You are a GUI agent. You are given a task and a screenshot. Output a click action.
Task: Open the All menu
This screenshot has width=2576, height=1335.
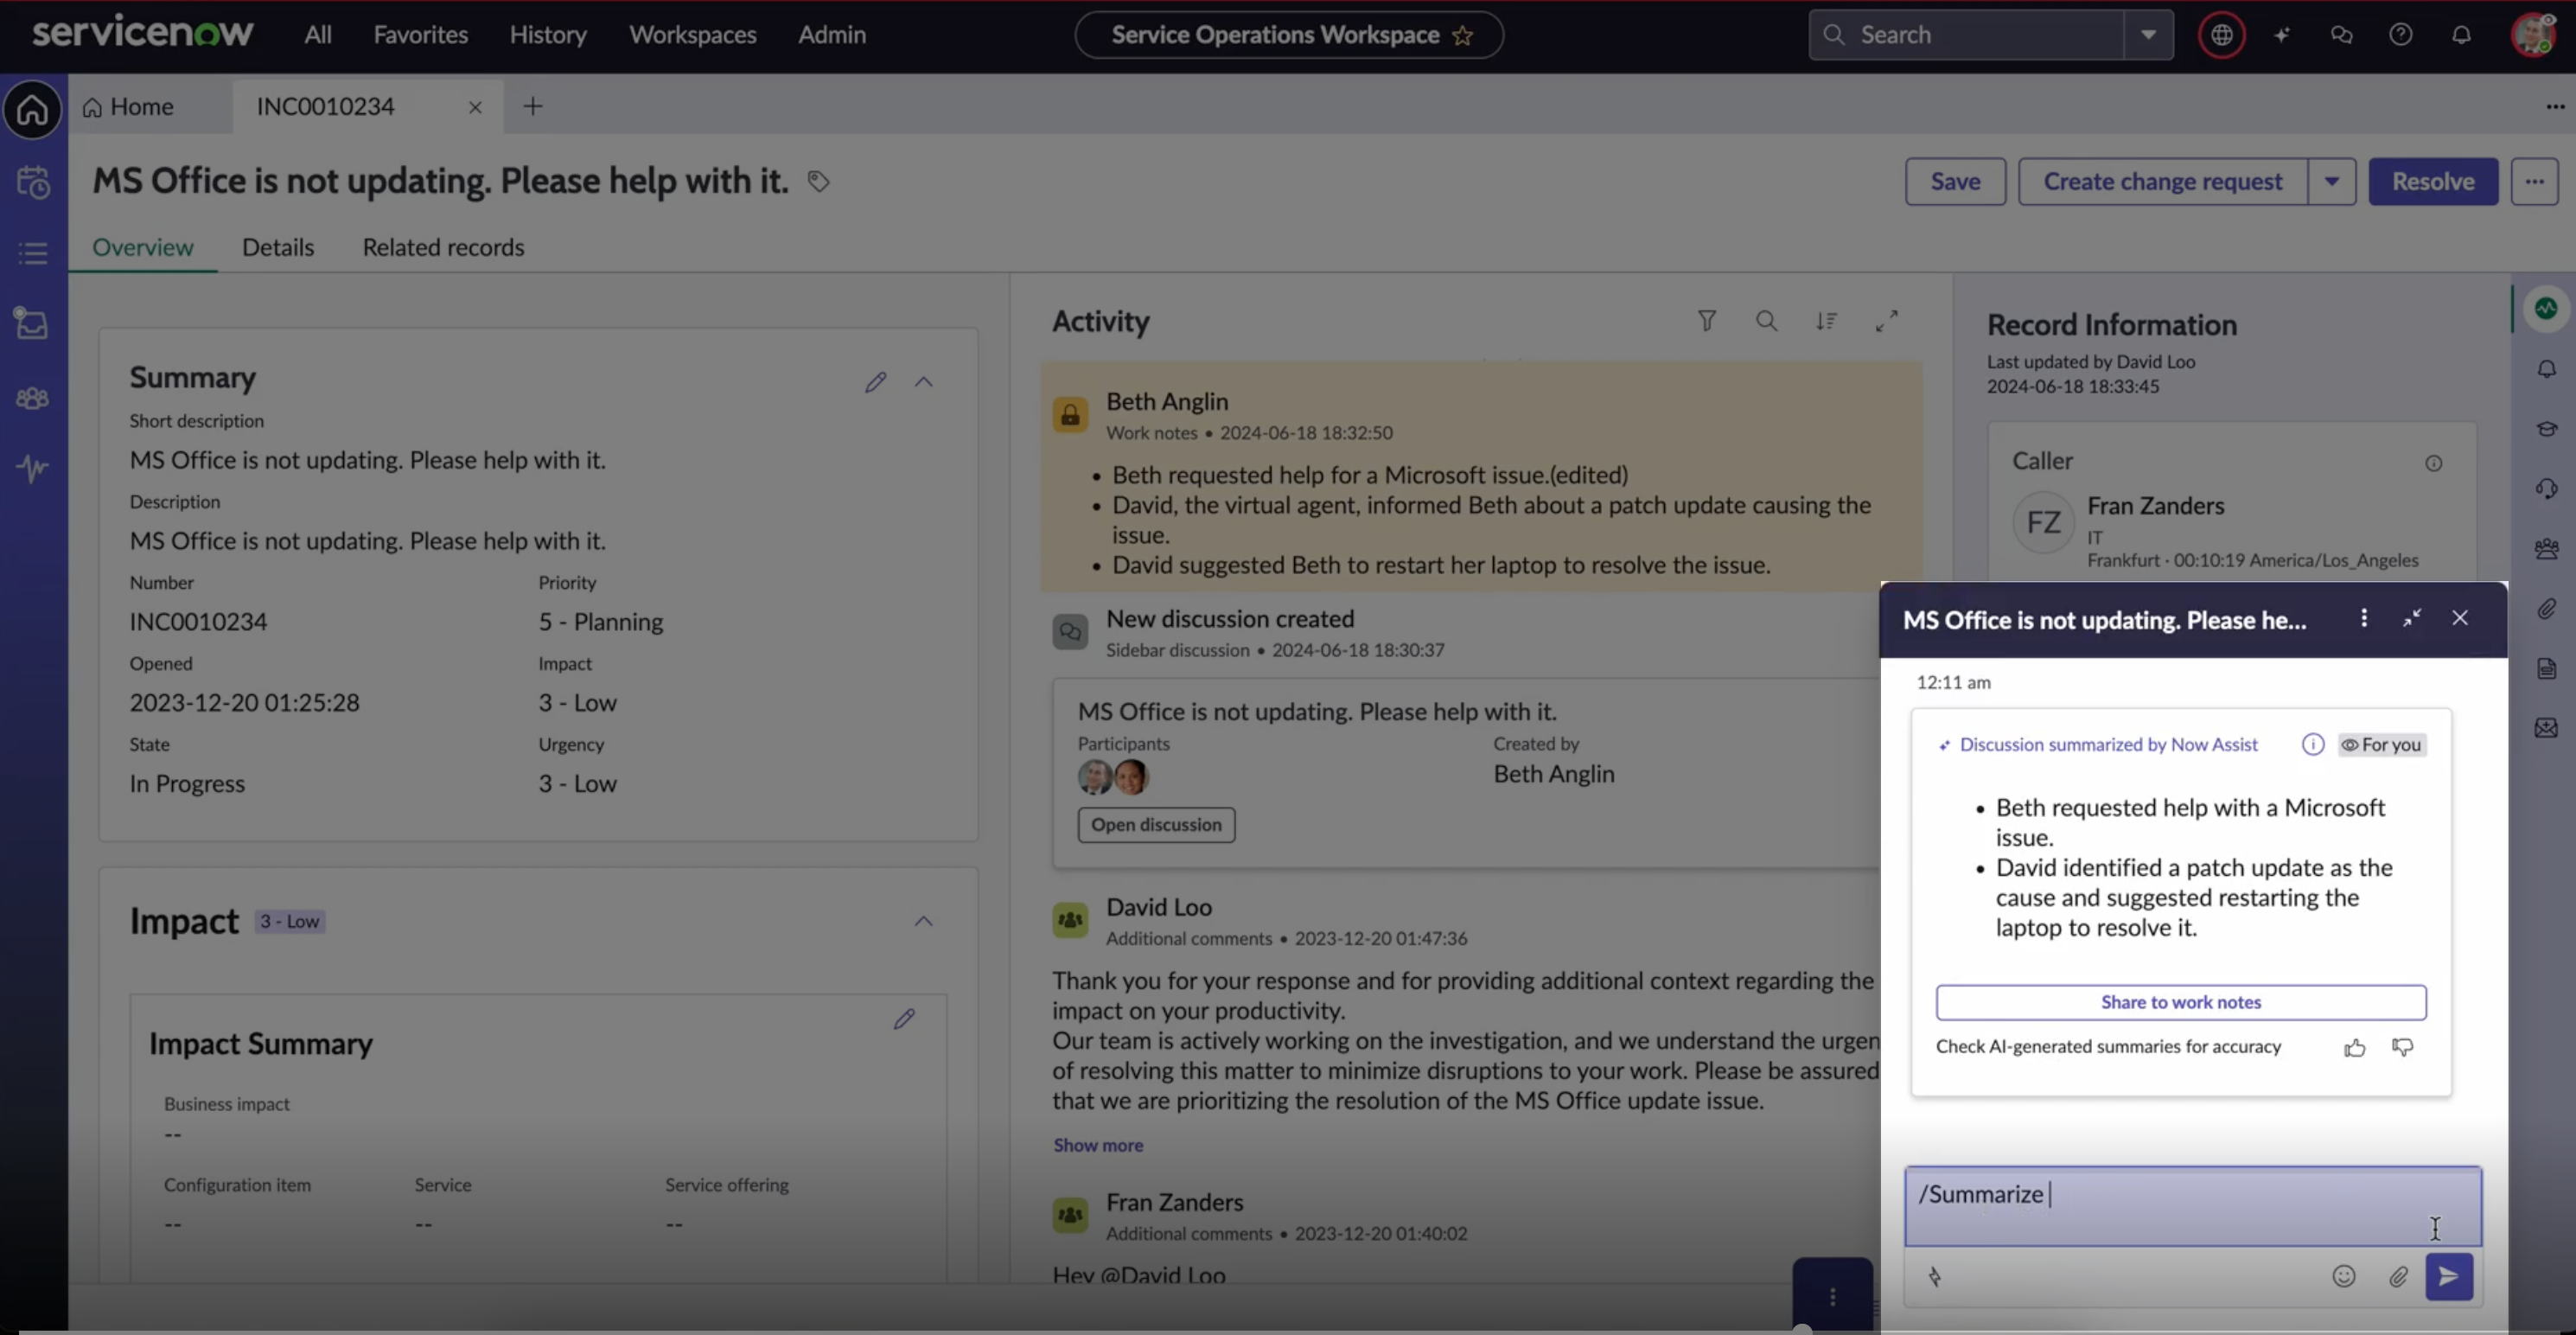click(318, 35)
